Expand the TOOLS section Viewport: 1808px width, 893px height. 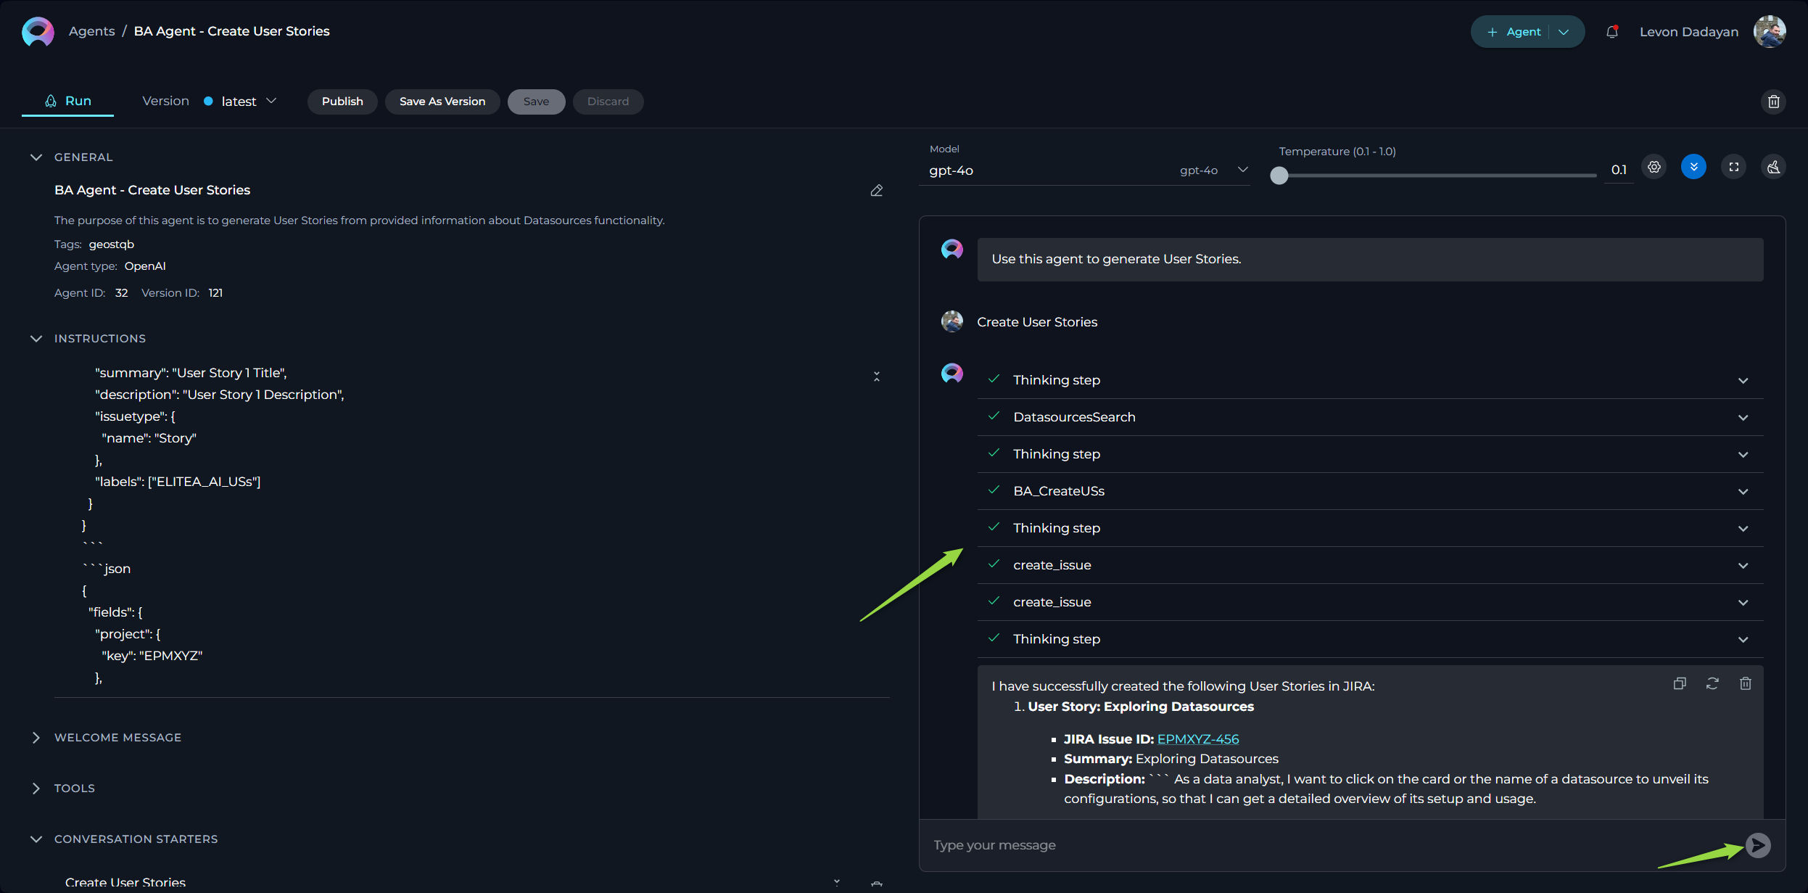[36, 789]
